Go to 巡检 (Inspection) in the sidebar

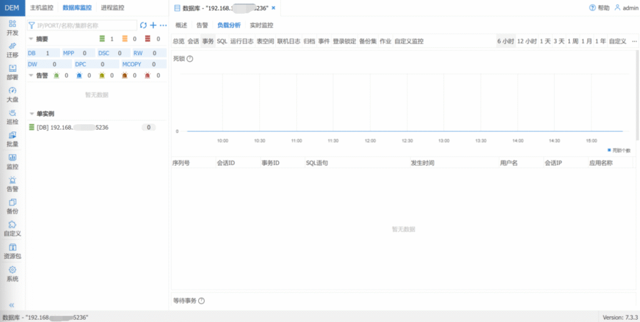tap(12, 116)
